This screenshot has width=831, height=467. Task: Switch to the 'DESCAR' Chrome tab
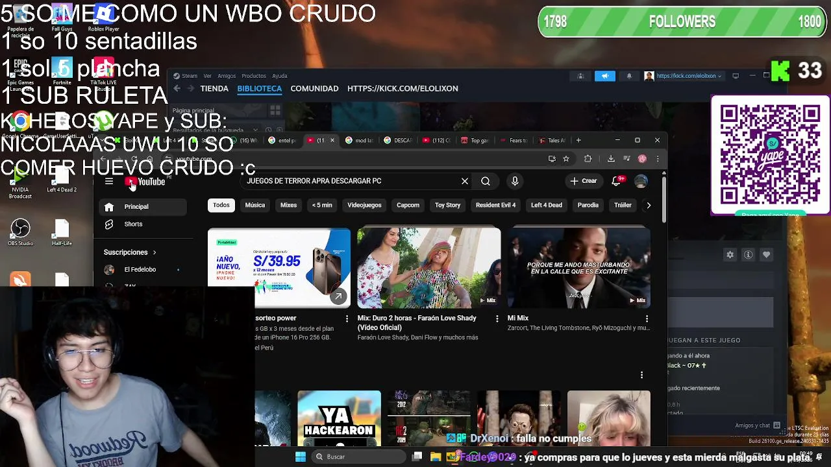[398, 140]
